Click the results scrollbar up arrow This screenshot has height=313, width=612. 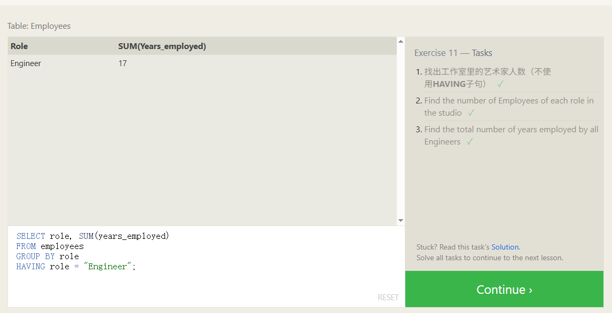pyautogui.click(x=401, y=41)
